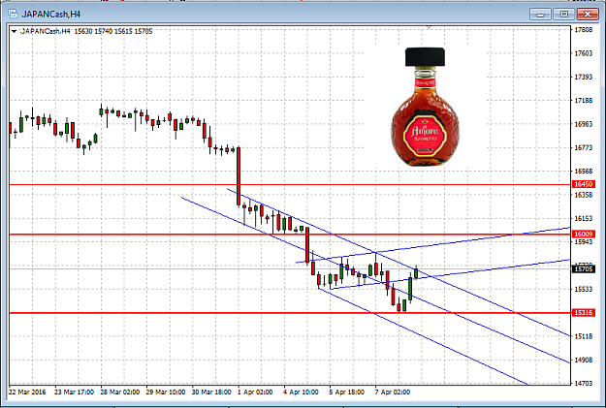Screen dimensions: 606x408
Task: Click the 17393 price axis label
Action: tap(583, 77)
